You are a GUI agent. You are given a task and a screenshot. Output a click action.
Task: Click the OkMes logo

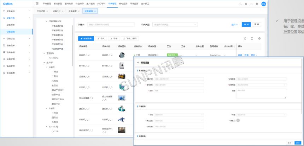tap(8, 4)
